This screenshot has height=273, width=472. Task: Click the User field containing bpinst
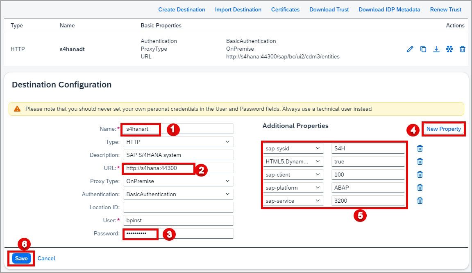178,220
